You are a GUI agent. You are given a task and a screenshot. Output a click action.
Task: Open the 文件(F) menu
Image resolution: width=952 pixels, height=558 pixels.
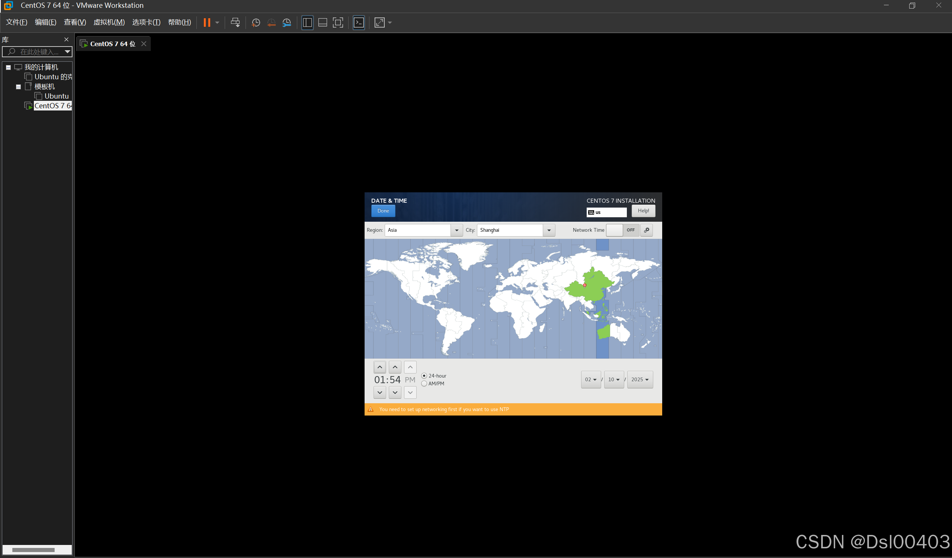coord(17,22)
